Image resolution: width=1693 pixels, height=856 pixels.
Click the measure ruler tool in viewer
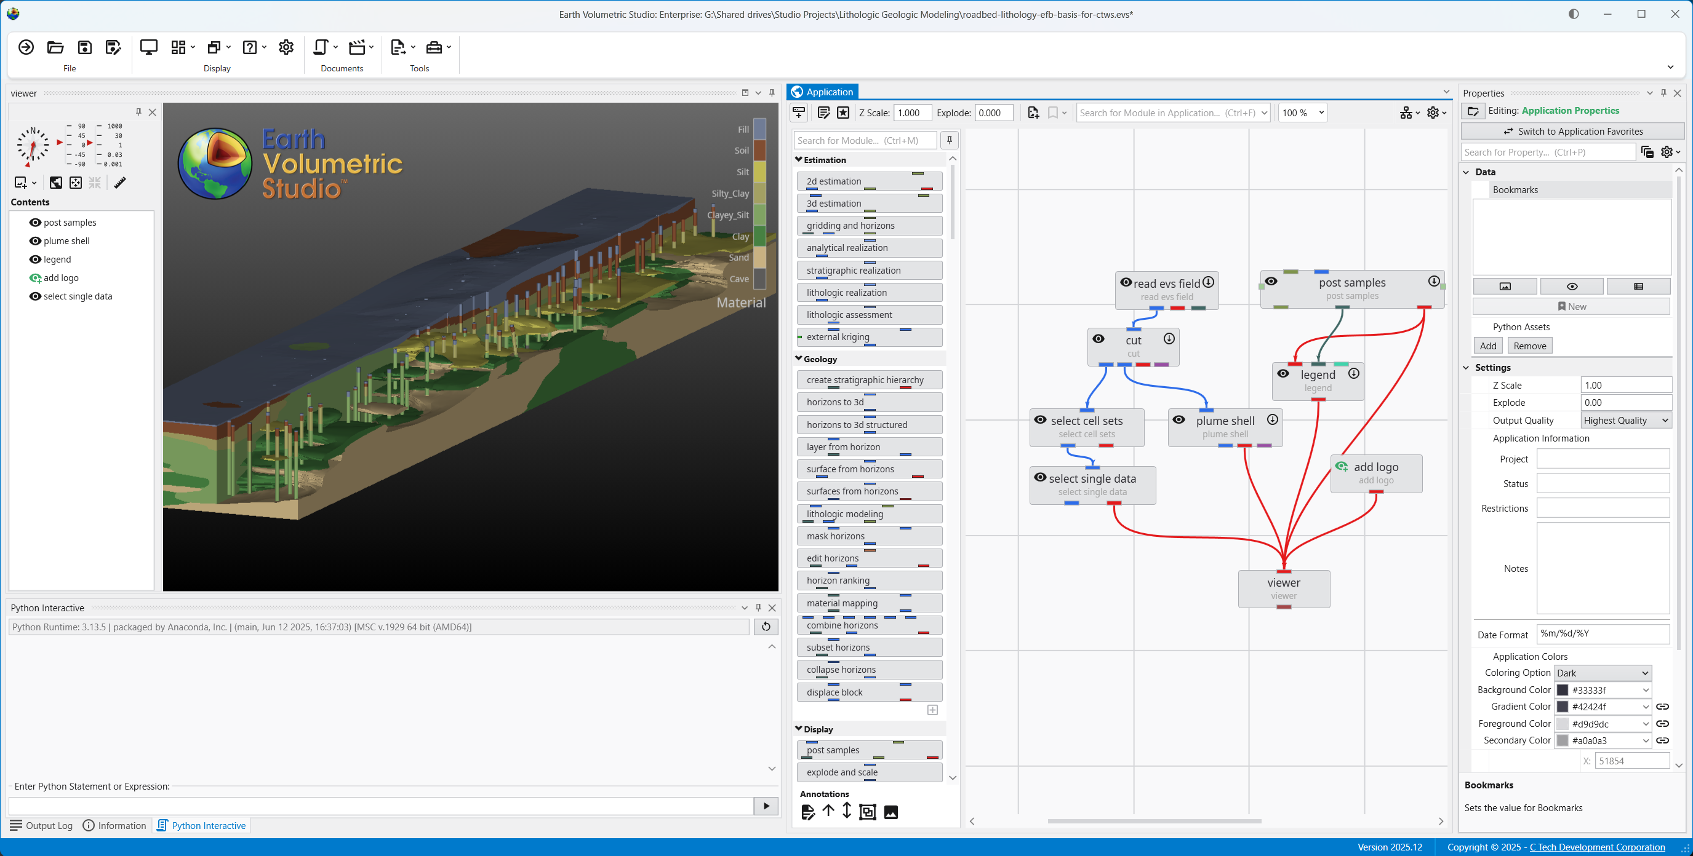119,183
